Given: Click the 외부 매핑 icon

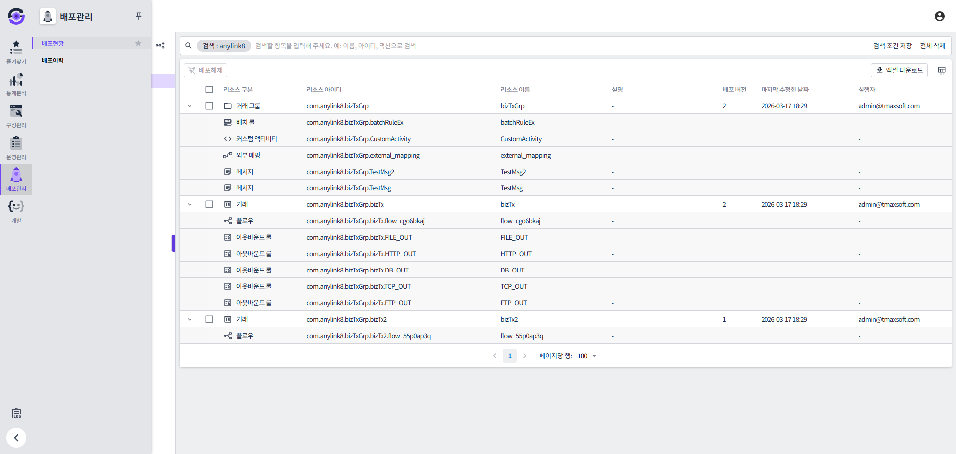Looking at the screenshot, I should coord(228,155).
